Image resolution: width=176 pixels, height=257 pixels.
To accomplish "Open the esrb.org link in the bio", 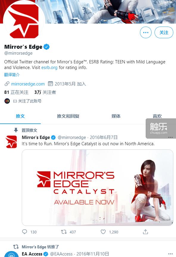I will (49, 68).
